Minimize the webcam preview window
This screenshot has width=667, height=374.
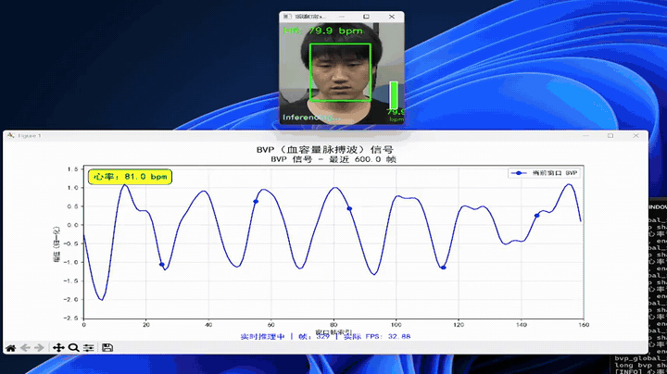[342, 17]
